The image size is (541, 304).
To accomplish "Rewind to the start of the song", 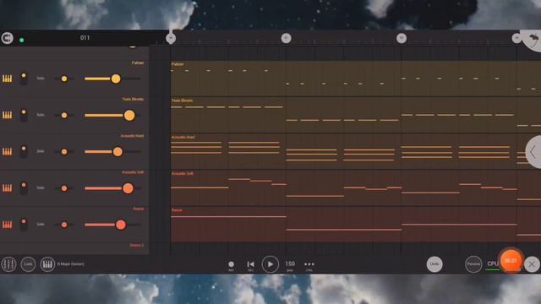I will (x=251, y=264).
